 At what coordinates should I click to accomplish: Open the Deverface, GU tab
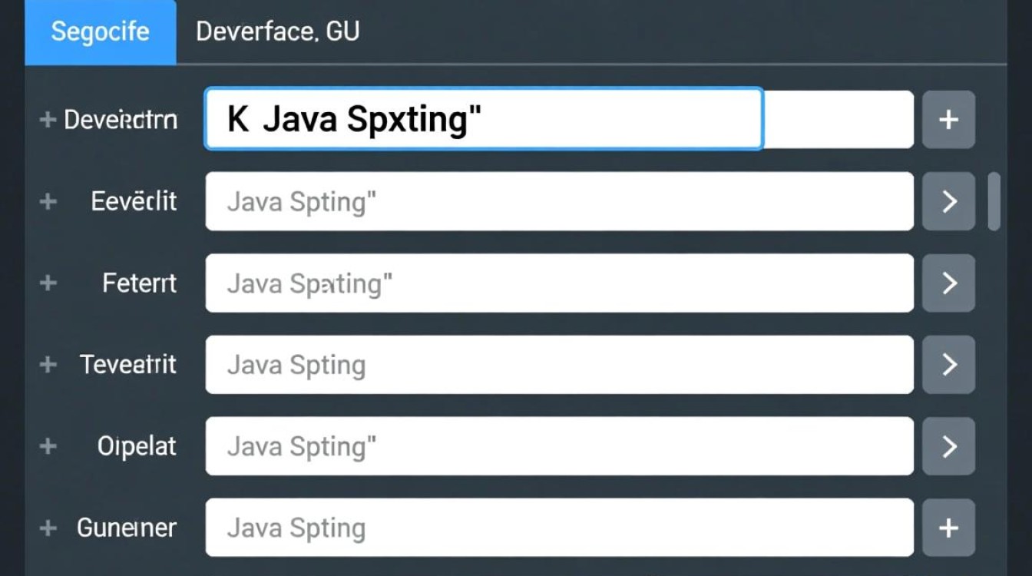pos(276,32)
